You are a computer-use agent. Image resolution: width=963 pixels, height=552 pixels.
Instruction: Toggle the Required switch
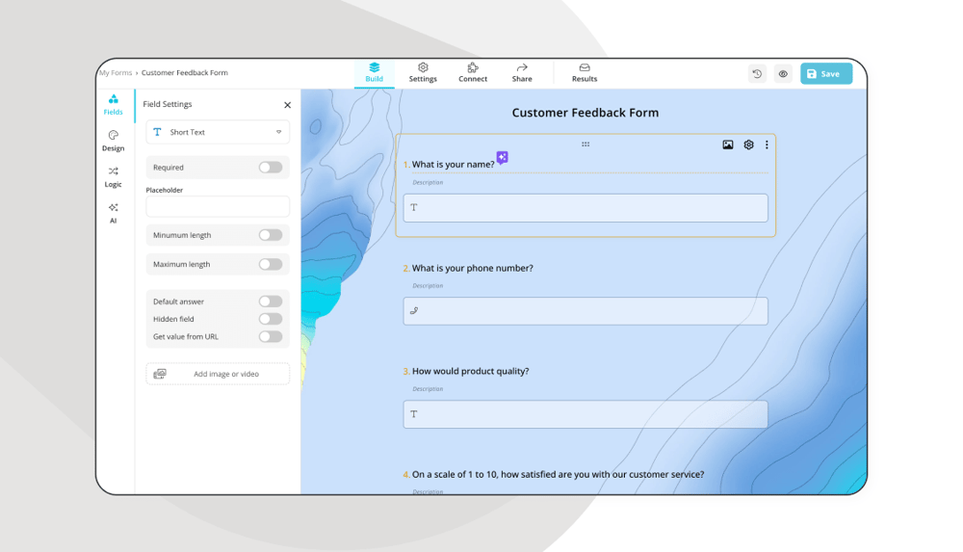click(x=271, y=168)
